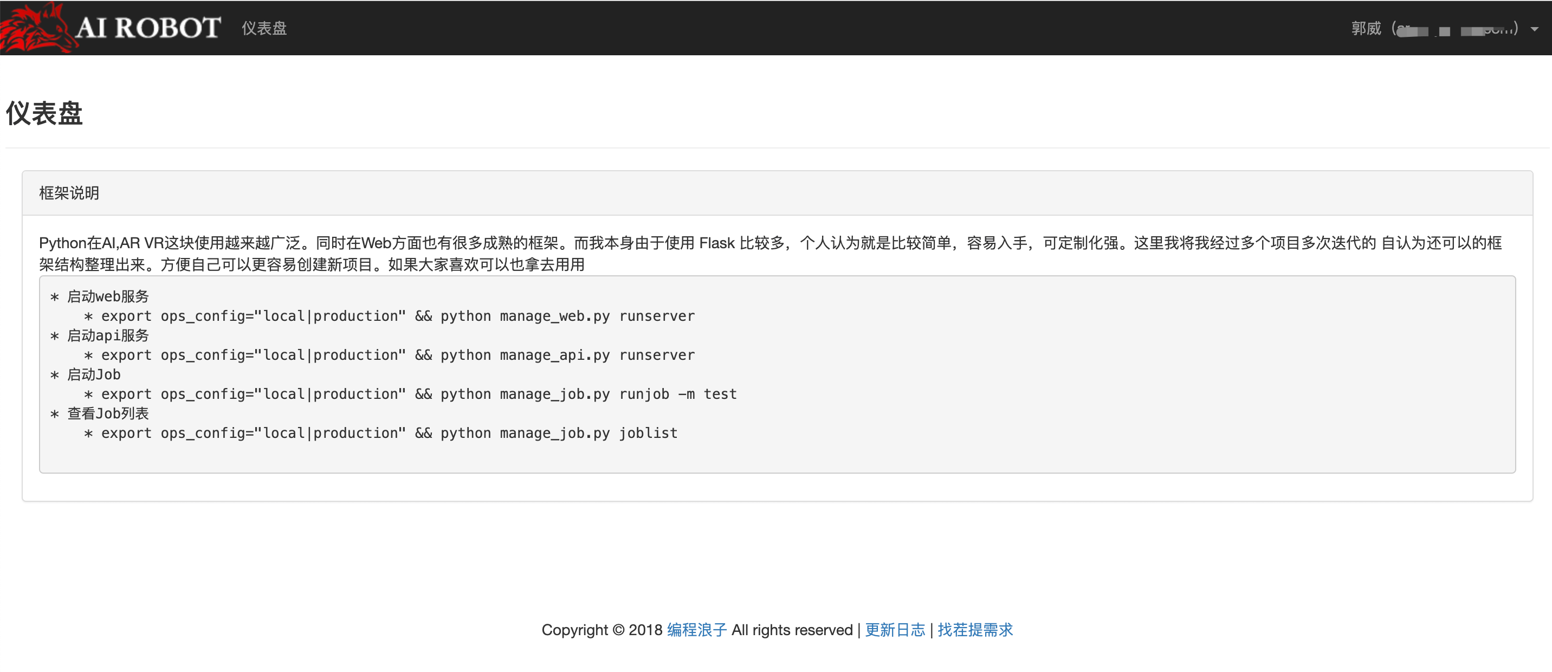Click the caret arrow beside the username
Image resolution: width=1552 pixels, height=672 pixels.
pyautogui.click(x=1535, y=29)
